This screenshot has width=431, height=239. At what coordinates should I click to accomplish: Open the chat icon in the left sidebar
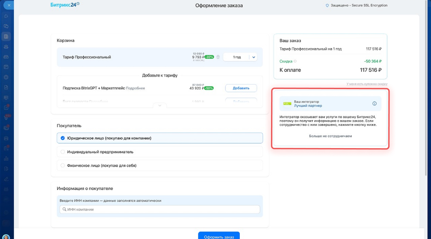(x=6, y=26)
